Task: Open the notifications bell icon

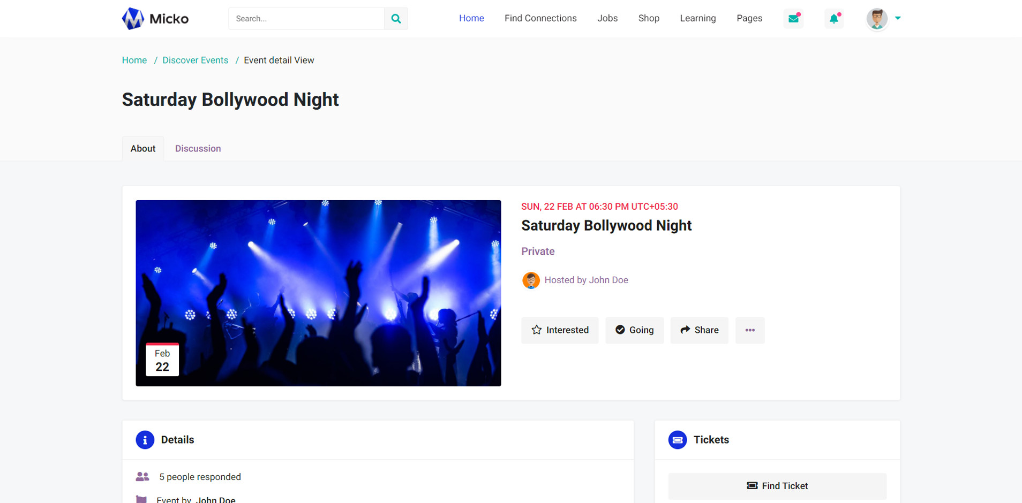Action: [x=834, y=19]
